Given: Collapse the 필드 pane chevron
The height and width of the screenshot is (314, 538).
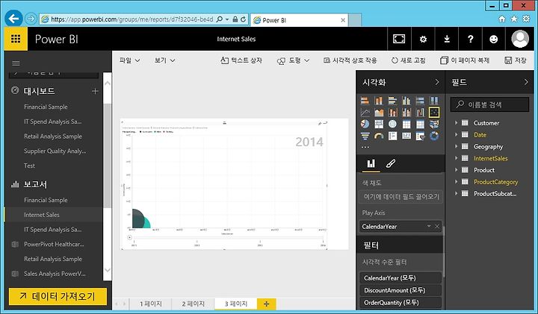Looking at the screenshot, I should [526, 82].
